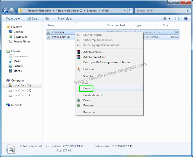Click the folder icon in address bar
This screenshot has height=157, width=193.
pyautogui.click(x=21, y=11)
